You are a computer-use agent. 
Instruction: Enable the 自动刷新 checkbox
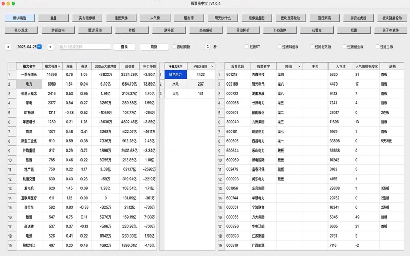pyautogui.click(x=174, y=47)
